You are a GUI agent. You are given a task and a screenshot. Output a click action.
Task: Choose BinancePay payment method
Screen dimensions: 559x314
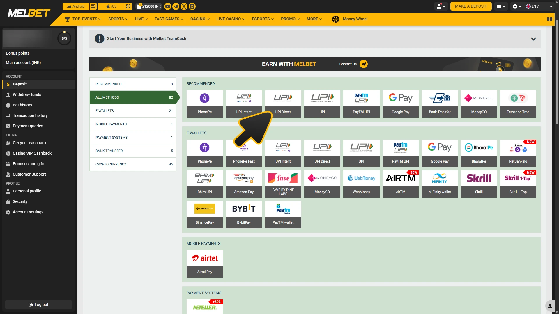[x=205, y=214]
